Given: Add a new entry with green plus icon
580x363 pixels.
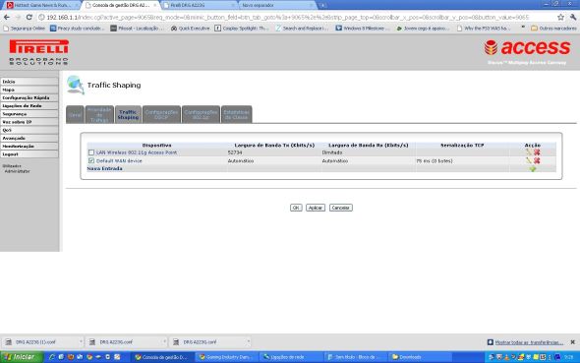Looking at the screenshot, I should click(532, 169).
